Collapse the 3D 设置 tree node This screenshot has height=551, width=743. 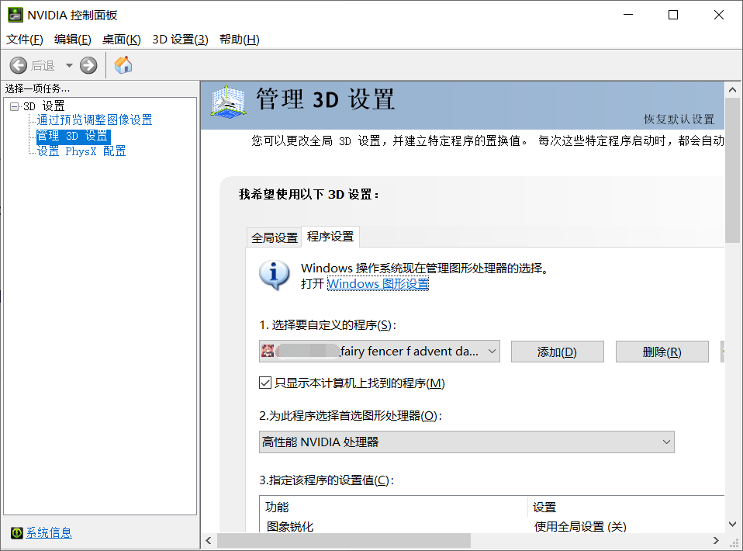14,106
